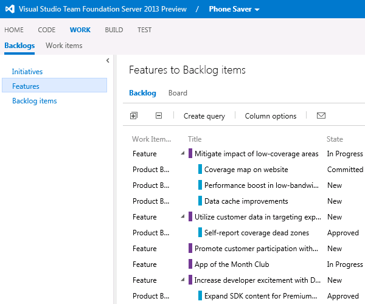Collapse the left navigation pane arrow

108,60
